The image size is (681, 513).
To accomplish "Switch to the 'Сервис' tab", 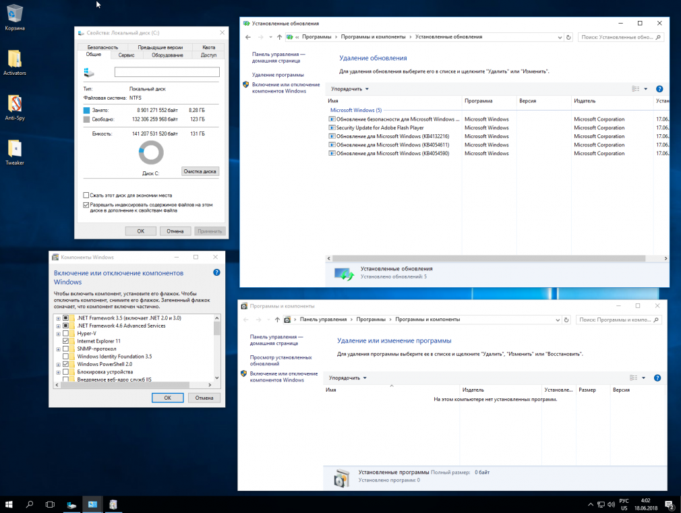I will (x=126, y=55).
